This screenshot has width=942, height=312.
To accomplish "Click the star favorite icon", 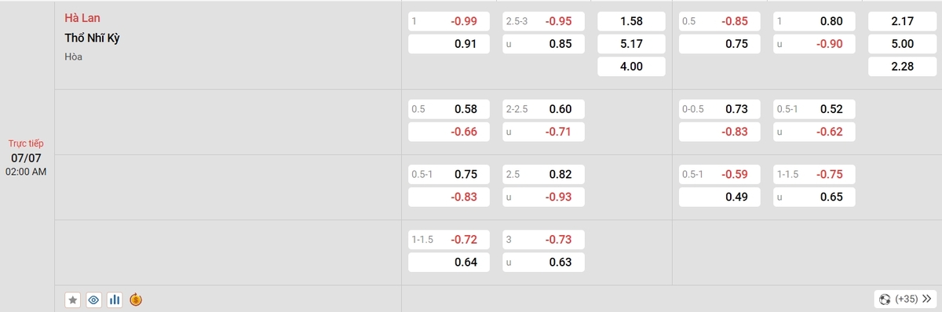I will pos(73,299).
